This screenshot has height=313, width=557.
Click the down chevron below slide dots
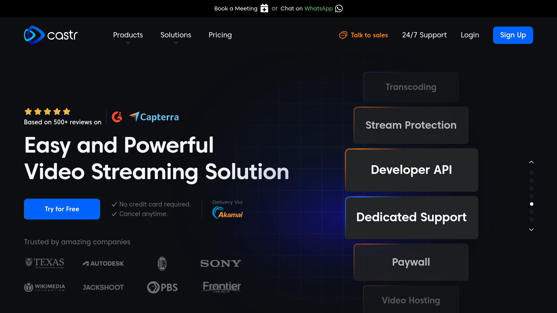click(531, 230)
